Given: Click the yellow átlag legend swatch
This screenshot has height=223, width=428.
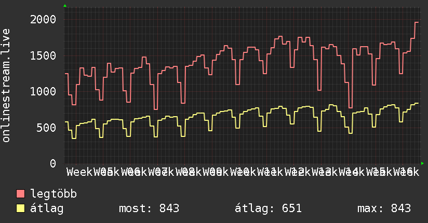Looking at the screenshot, I should click(x=20, y=208).
